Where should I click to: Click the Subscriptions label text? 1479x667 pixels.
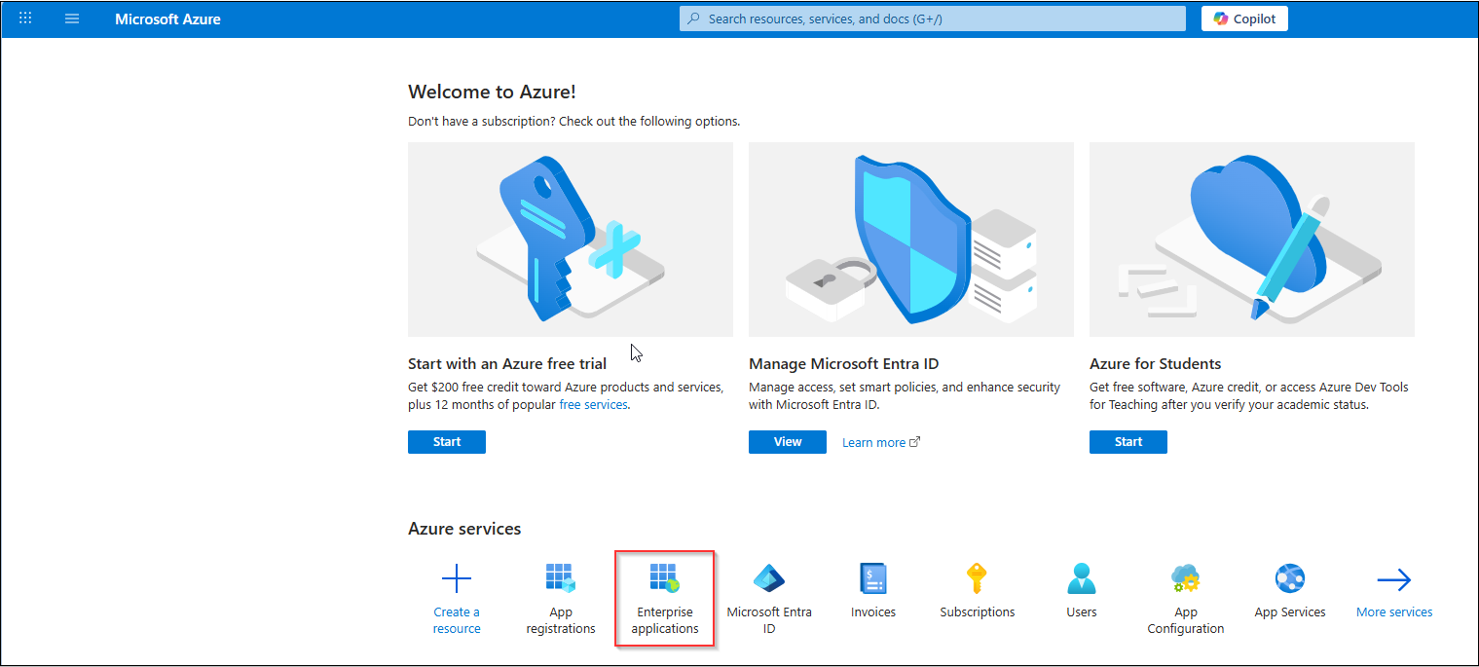click(978, 612)
